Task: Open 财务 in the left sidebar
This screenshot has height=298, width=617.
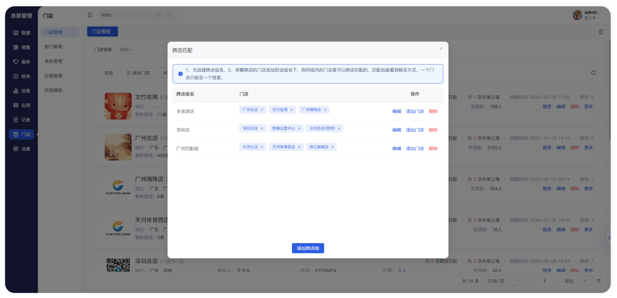Action: (22, 76)
